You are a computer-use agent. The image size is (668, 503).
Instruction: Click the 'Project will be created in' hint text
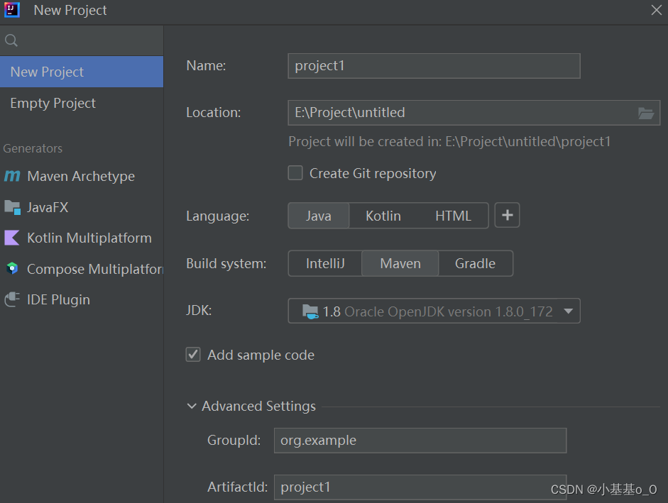pos(449,141)
